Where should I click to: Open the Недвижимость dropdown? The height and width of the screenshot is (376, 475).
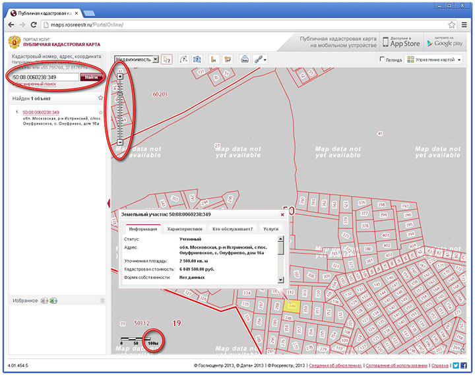pyautogui.click(x=137, y=59)
